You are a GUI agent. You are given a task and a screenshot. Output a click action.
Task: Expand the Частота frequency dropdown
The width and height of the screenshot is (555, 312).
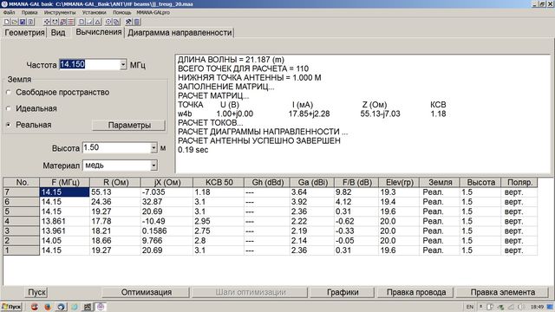click(x=123, y=64)
